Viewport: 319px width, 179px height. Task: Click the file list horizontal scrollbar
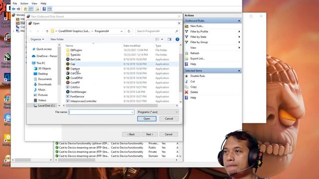[112, 105]
